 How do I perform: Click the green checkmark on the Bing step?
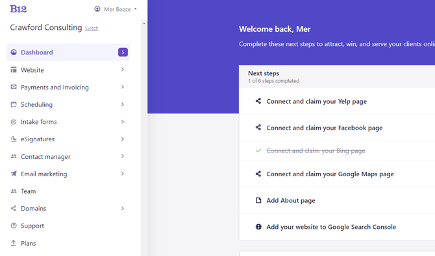[258, 150]
